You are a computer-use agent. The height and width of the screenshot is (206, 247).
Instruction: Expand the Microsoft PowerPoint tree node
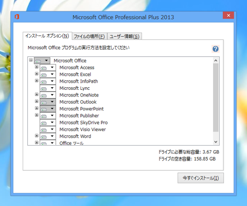click(x=37, y=108)
